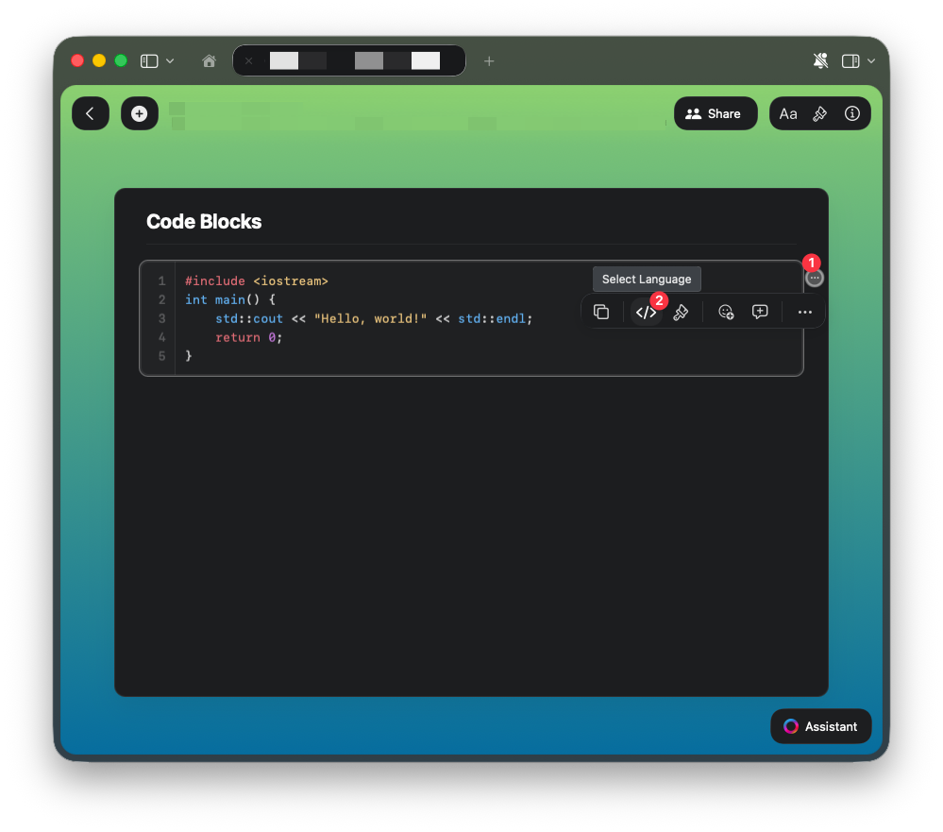Add a reaction to the code block
The image size is (943, 832).
pos(726,312)
